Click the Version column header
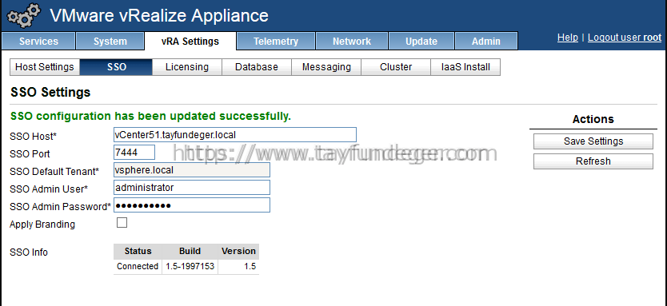This screenshot has height=306, width=667. [238, 251]
